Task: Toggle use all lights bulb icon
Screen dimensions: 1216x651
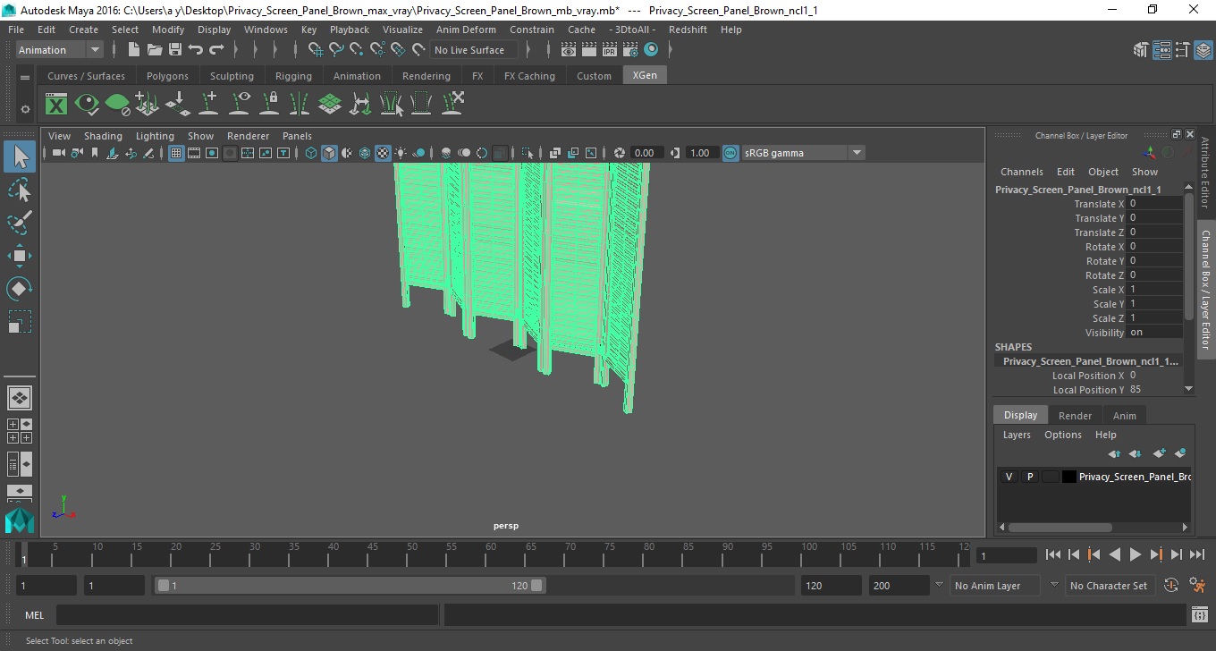Action: pos(401,153)
